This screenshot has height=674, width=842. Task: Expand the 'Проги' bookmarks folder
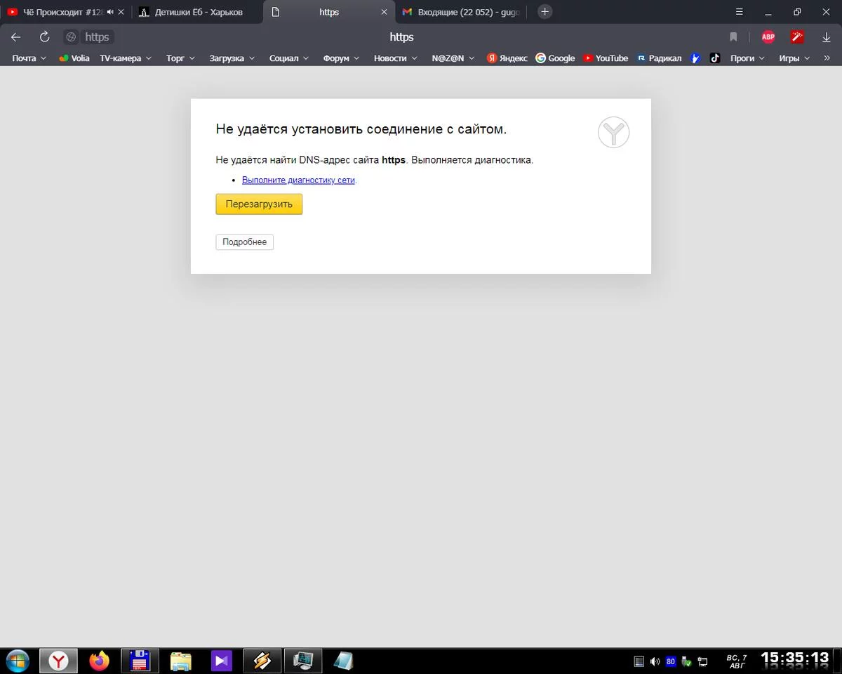(747, 58)
